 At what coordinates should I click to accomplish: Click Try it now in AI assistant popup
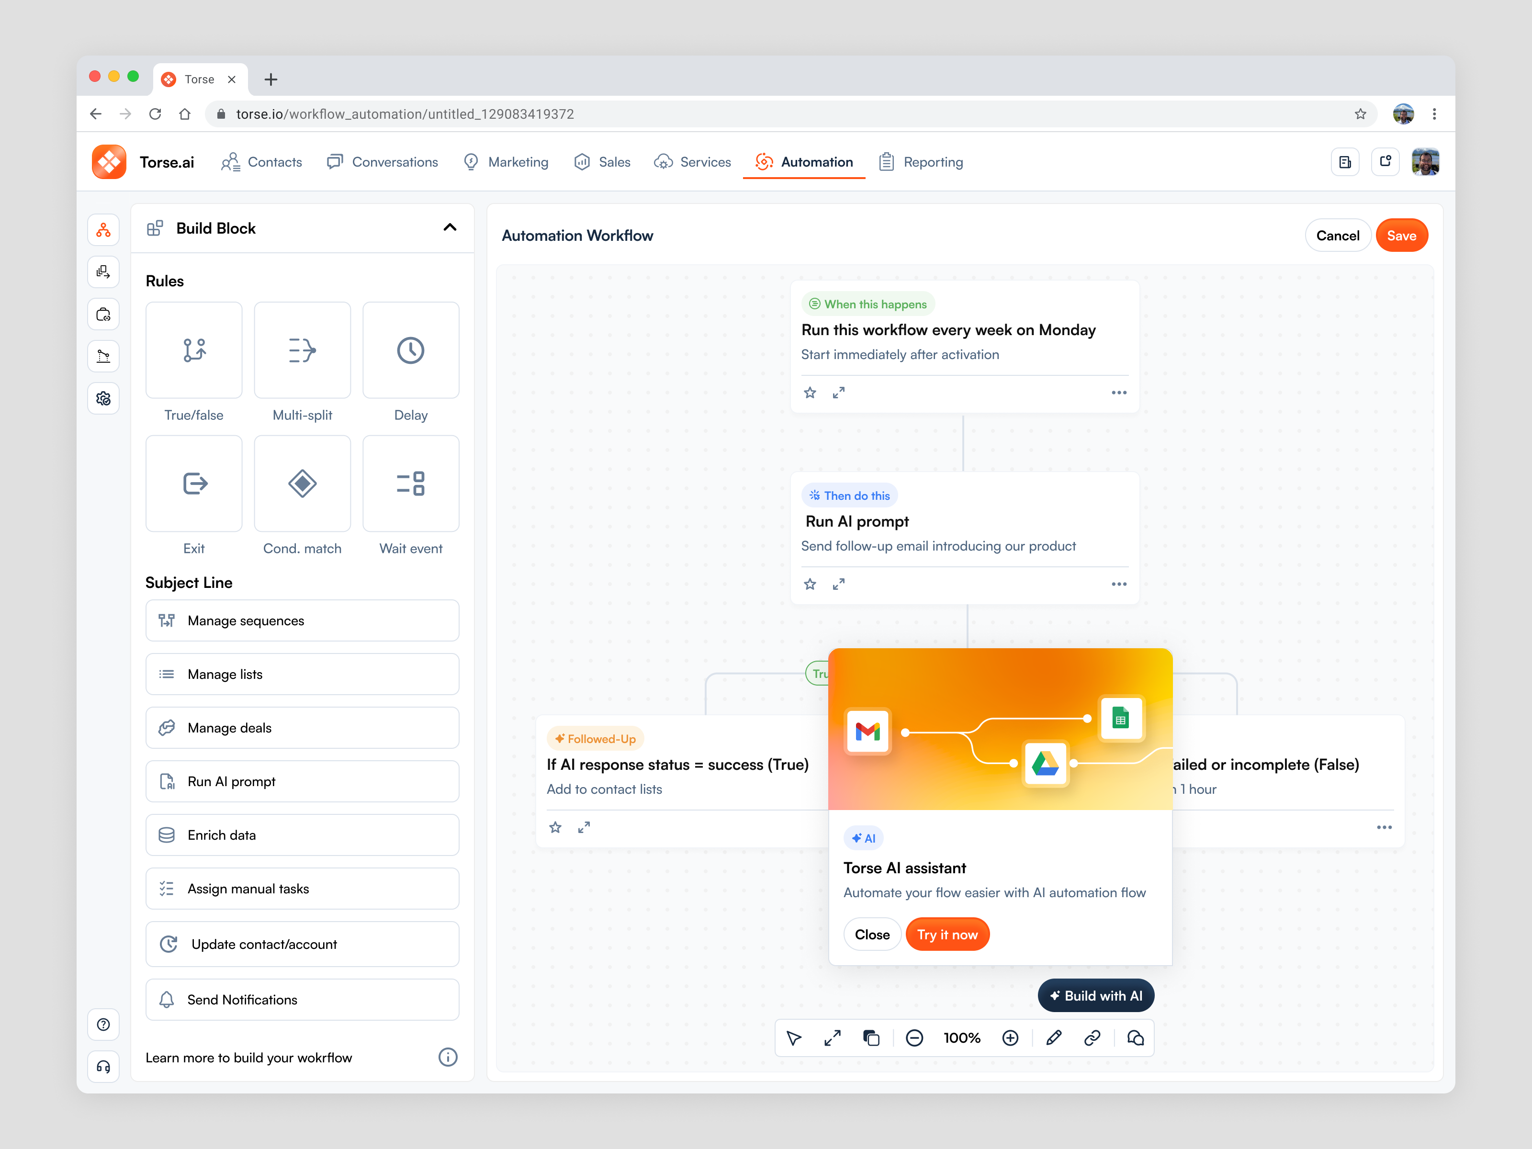click(x=947, y=935)
